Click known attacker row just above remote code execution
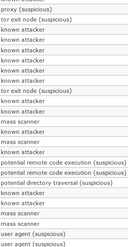The width and height of the screenshot is (128, 247). point(64,152)
